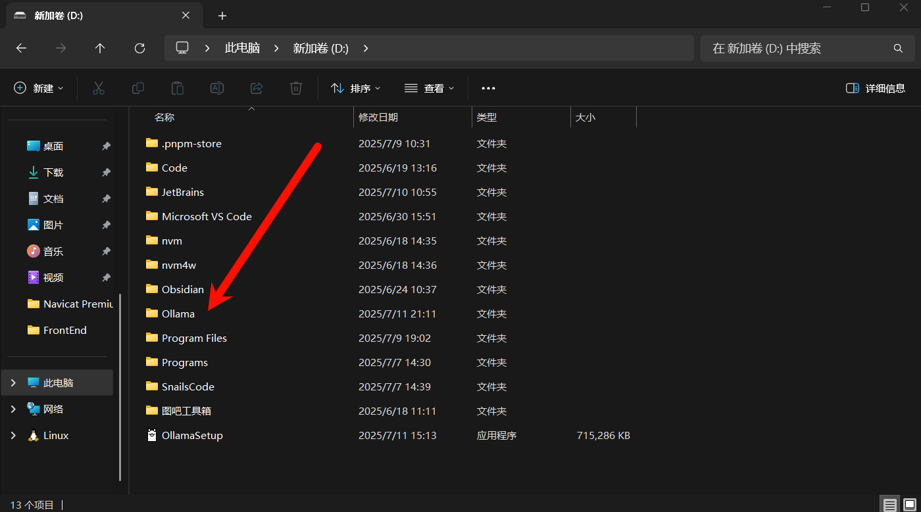Select the Program Files folder
This screenshot has width=921, height=512.
point(194,338)
